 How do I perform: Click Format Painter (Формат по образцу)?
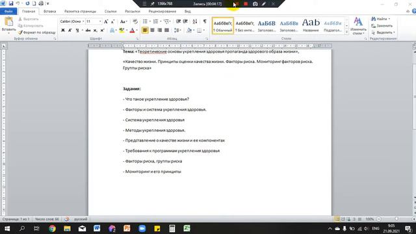(x=37, y=32)
